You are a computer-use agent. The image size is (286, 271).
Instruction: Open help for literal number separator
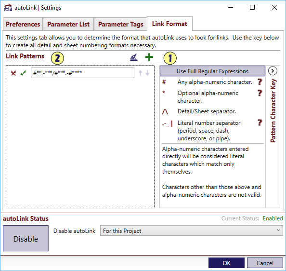[260, 122]
